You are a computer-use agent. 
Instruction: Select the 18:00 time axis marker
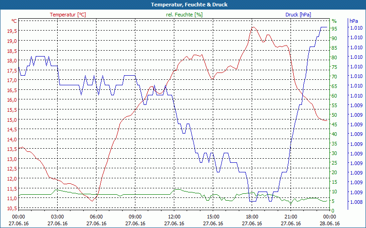(252, 217)
